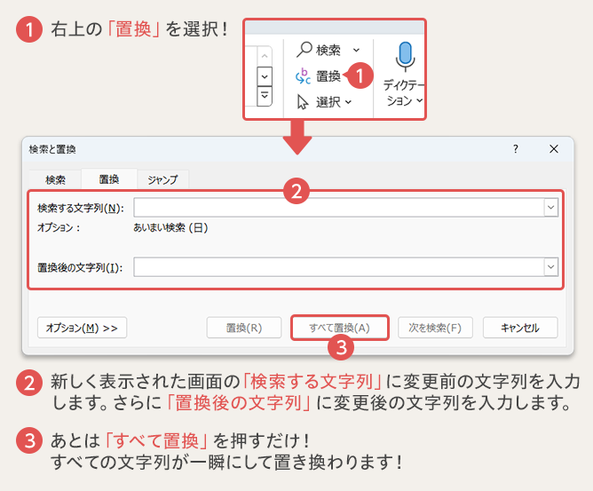Switch to the 検索 tab in dialog
Screen dimensions: 593x491
click(55, 179)
